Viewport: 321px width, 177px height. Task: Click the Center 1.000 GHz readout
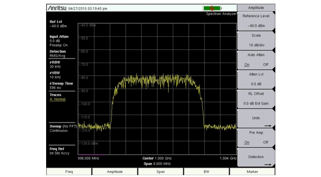(157, 158)
